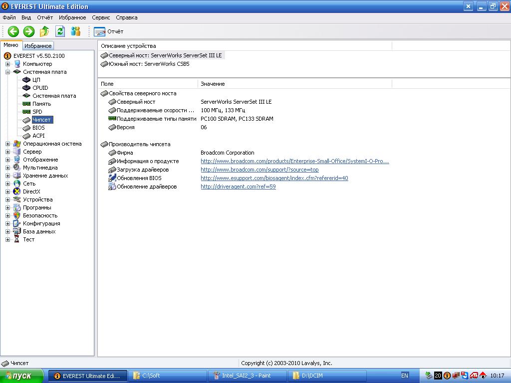Click the Сервер icon in the tree
Screen dimensions: 511x383
tap(17, 152)
